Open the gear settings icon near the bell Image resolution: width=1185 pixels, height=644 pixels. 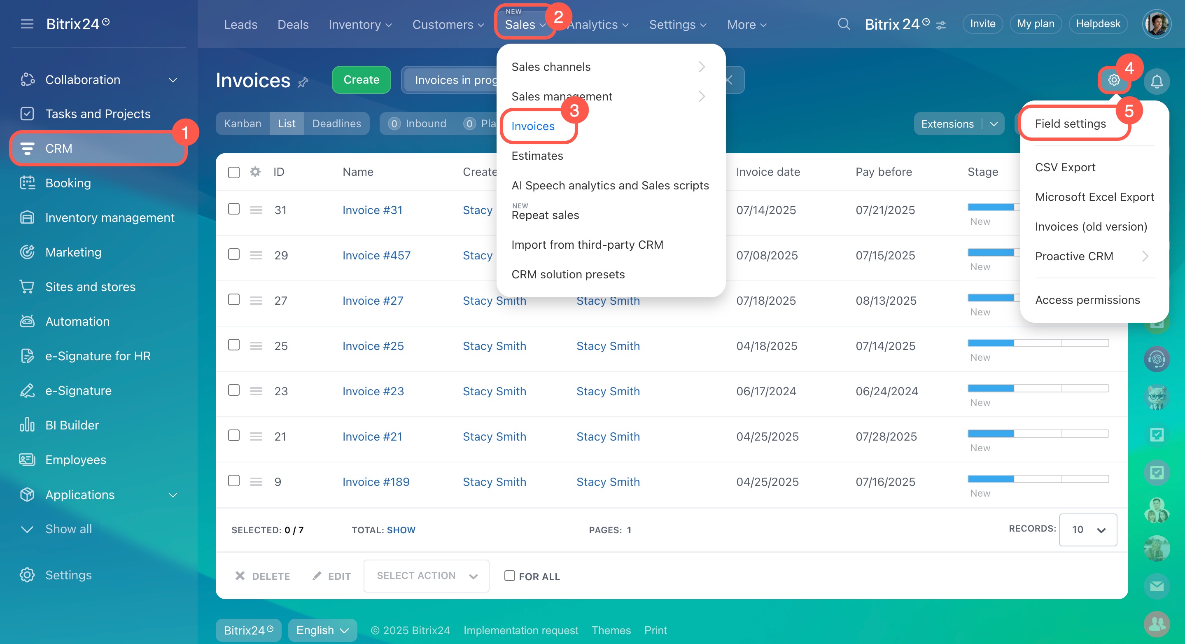1113,80
